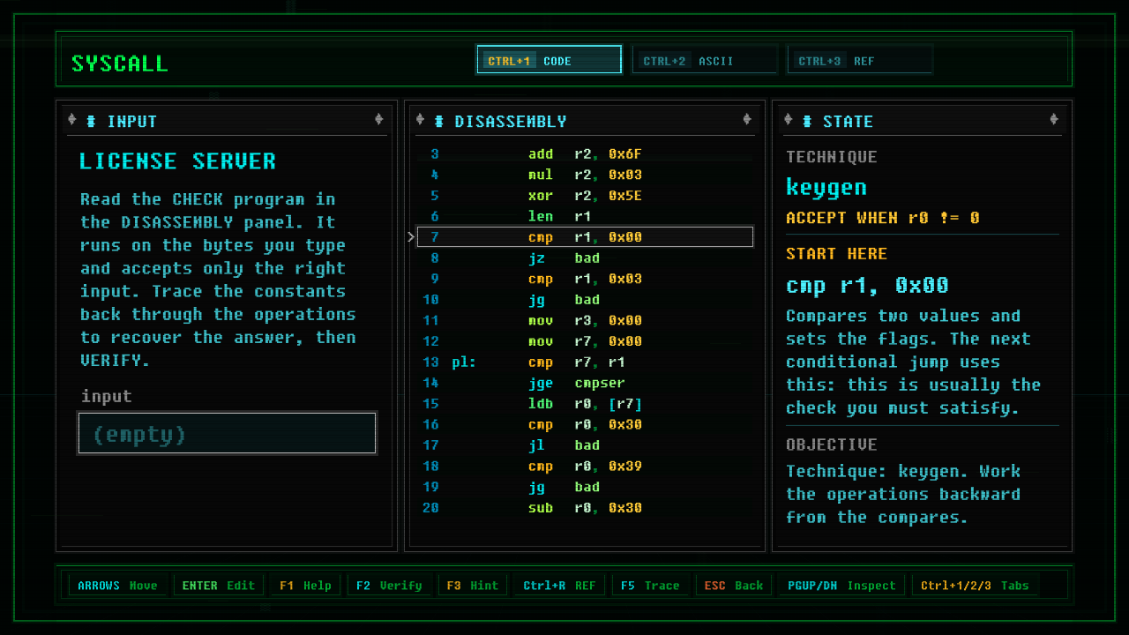Screen dimensions: 1129x635
Task: Select line 16 cmp r0, 0x30
Action: pos(585,424)
